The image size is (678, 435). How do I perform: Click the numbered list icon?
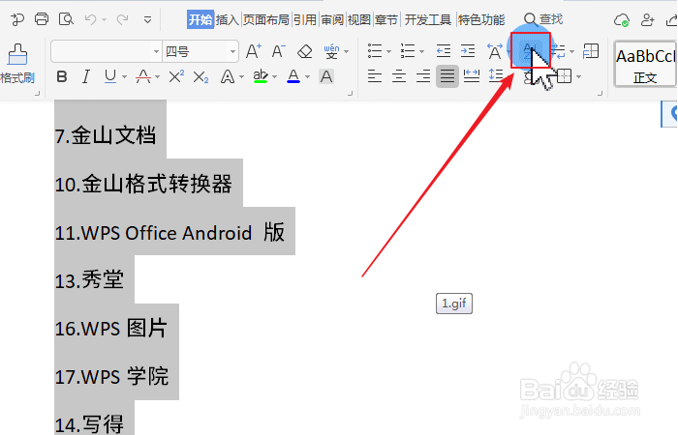[x=408, y=51]
